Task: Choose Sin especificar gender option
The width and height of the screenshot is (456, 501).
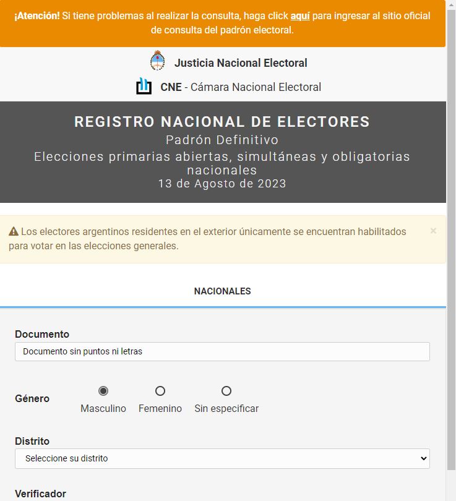Action: pos(226,391)
